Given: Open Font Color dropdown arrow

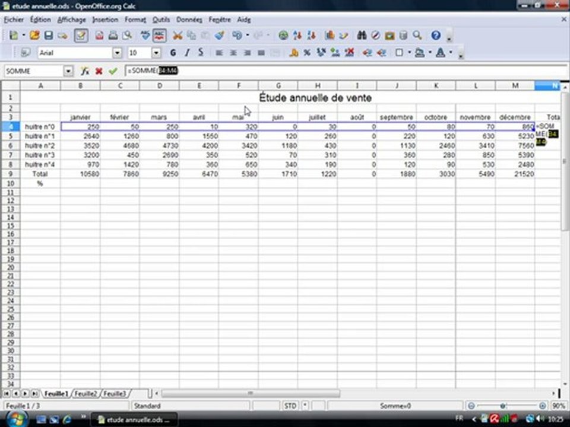Looking at the screenshot, I should pyautogui.click(x=451, y=53).
